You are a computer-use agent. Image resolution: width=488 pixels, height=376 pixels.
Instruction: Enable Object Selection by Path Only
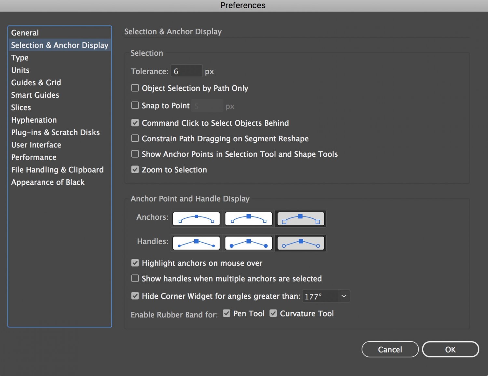(135, 88)
